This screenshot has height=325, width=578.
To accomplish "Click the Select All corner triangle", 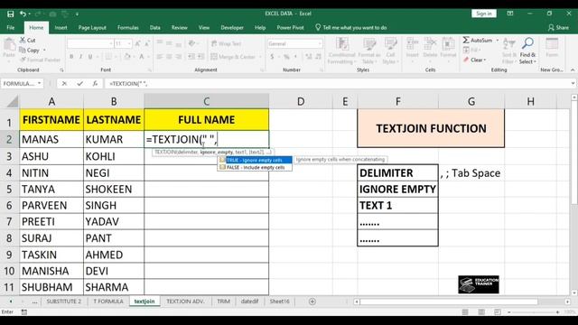I will (13, 101).
